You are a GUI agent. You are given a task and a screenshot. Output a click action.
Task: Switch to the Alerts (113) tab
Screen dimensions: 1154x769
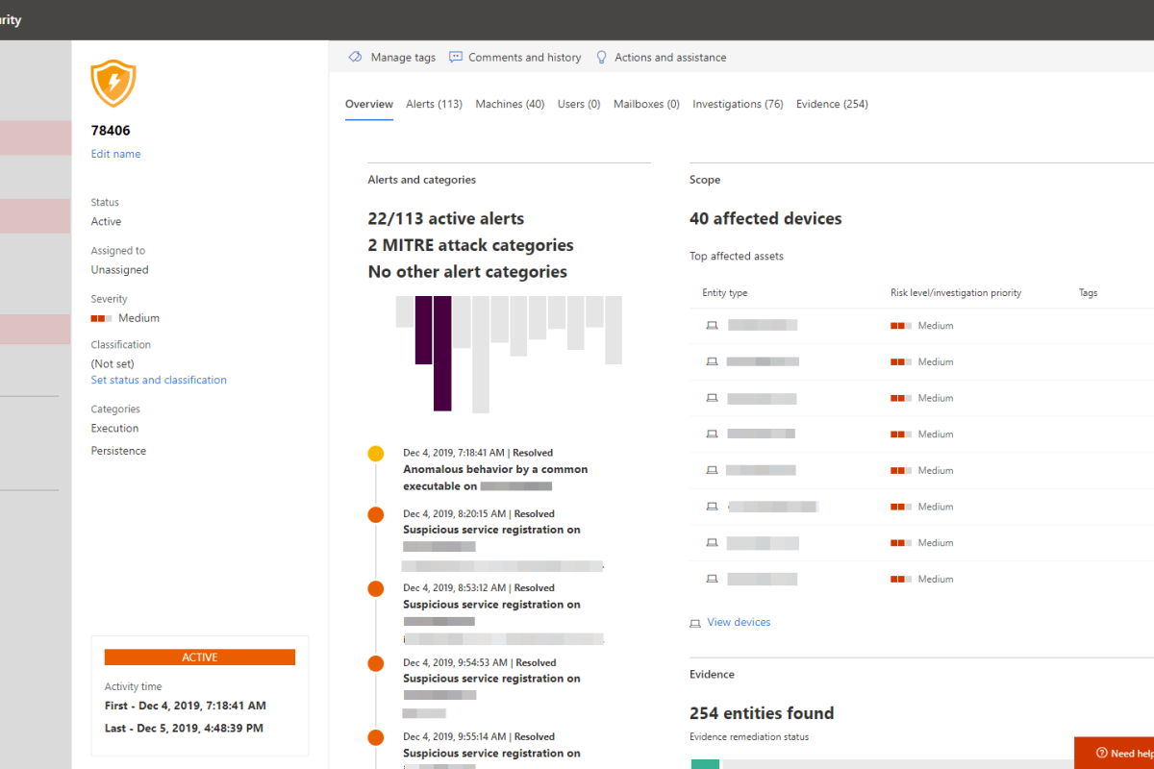(434, 104)
